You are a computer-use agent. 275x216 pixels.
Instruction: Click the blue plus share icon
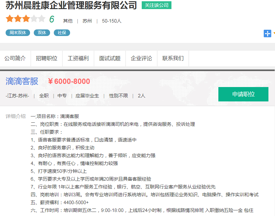coord(267,33)
